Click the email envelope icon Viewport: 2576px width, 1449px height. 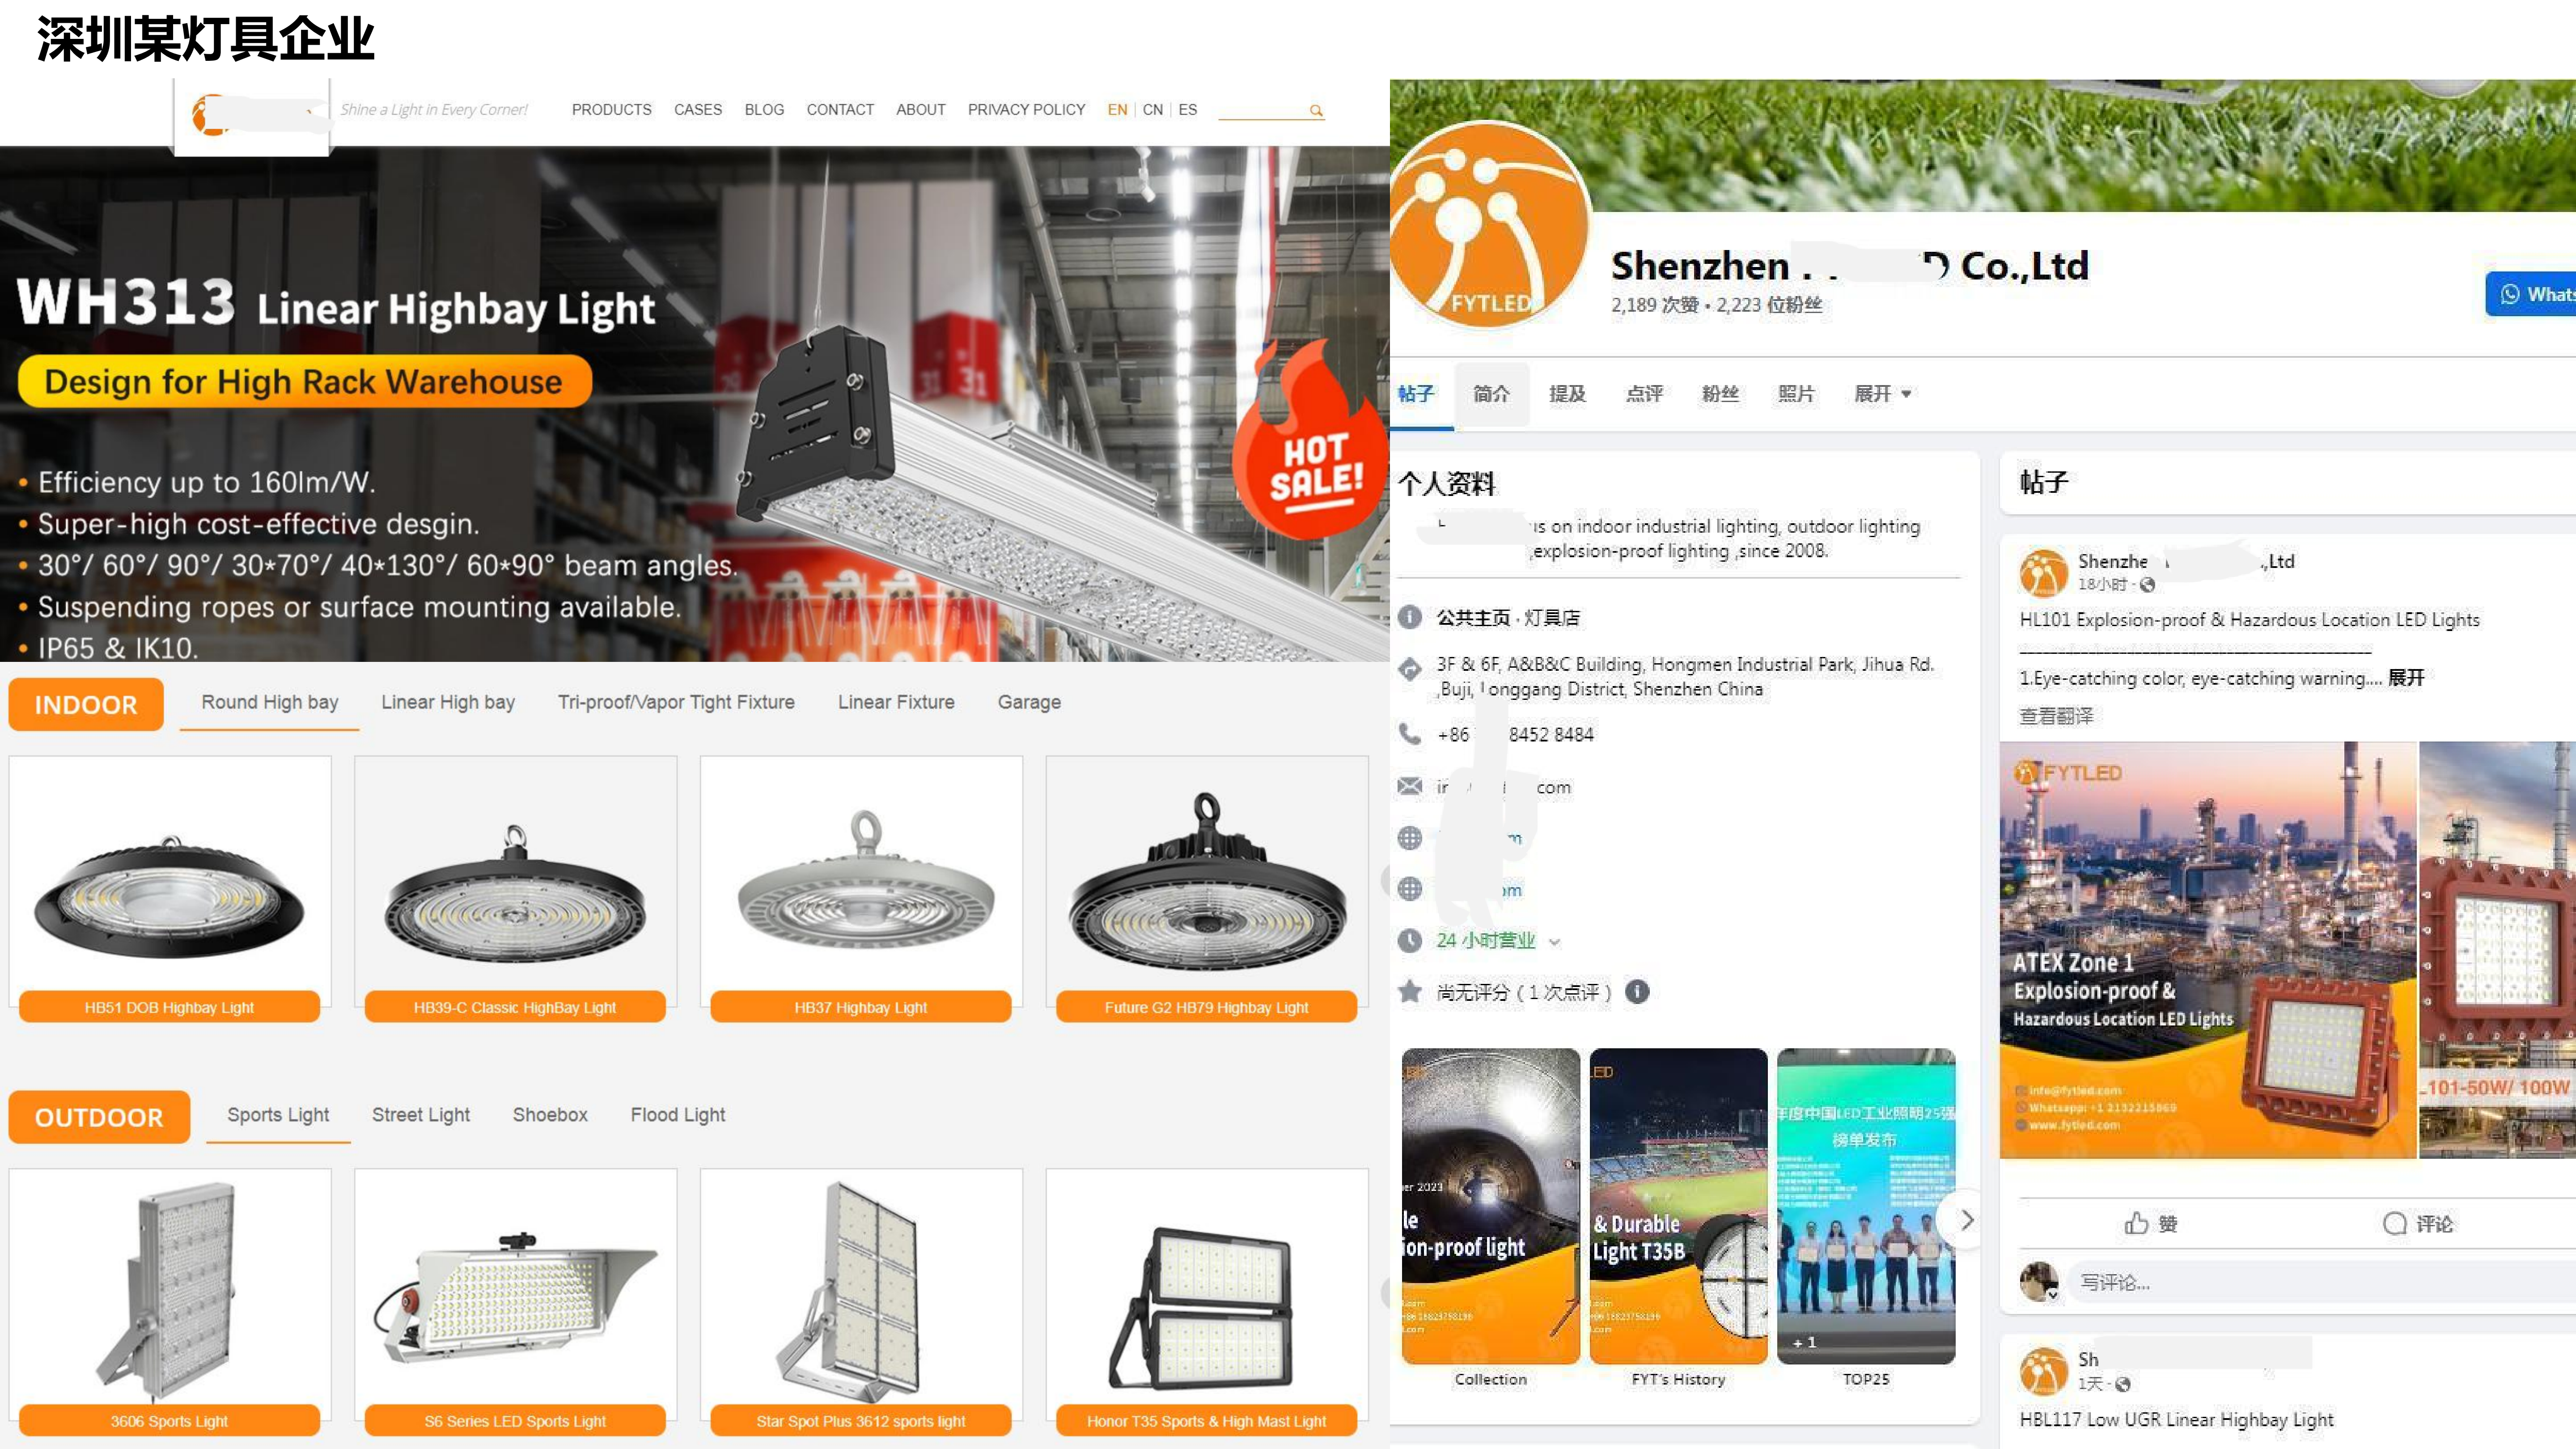(1410, 786)
